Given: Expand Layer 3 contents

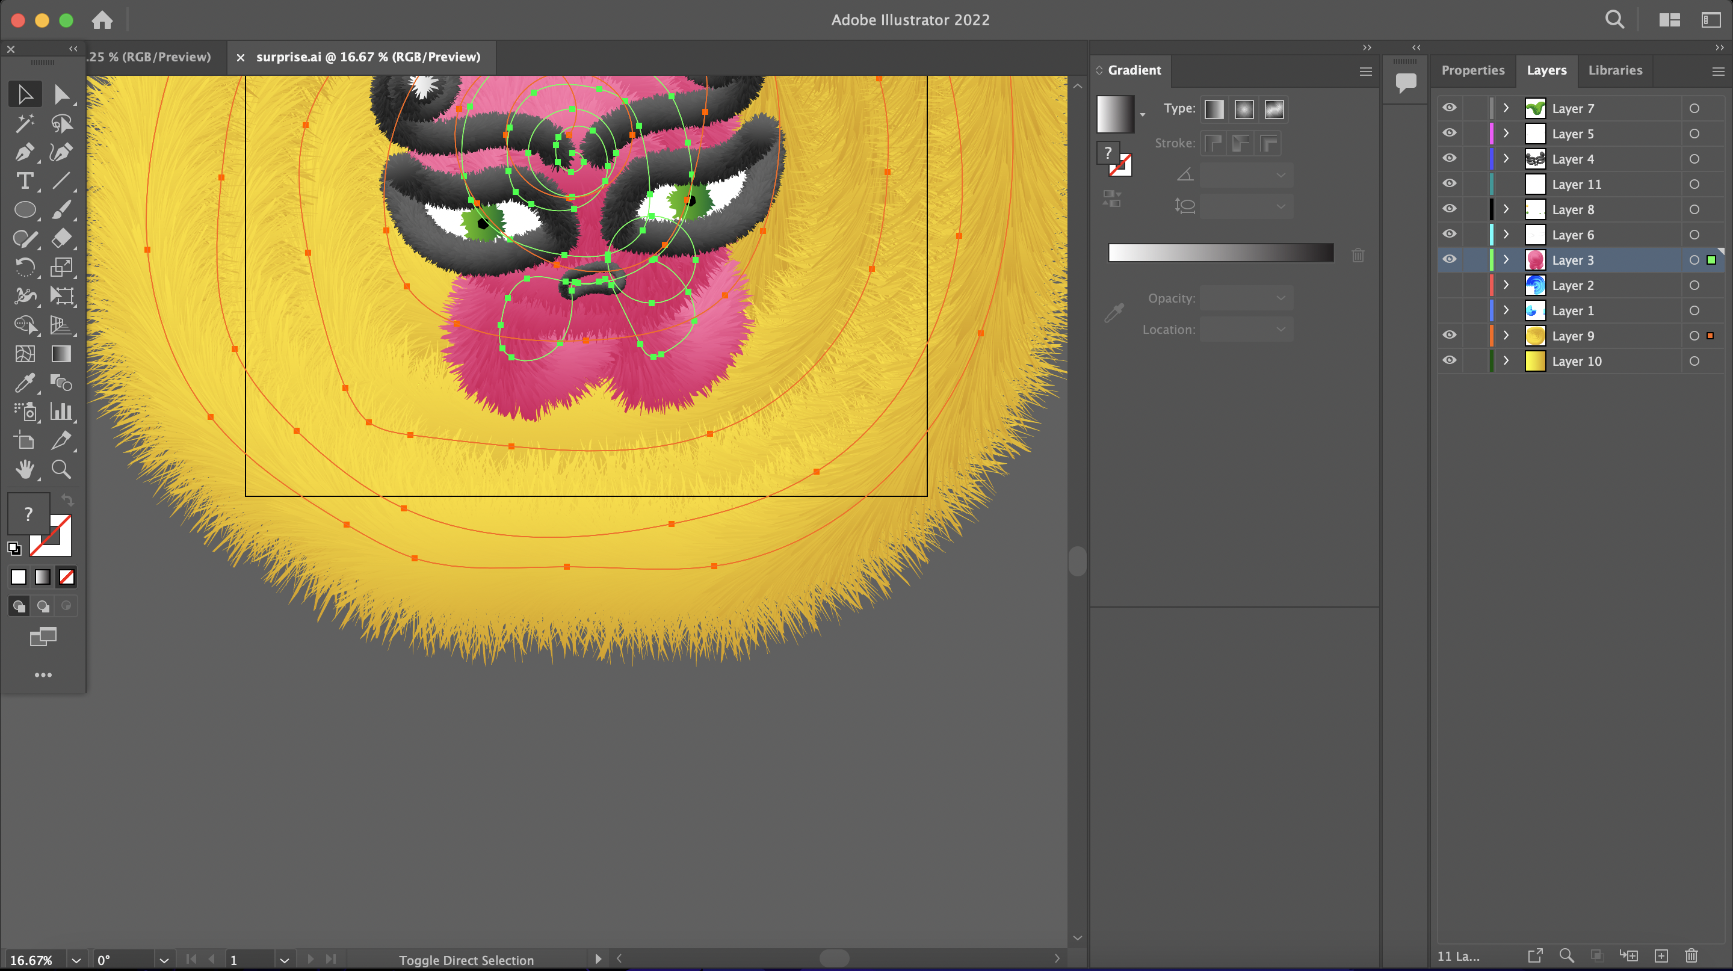Looking at the screenshot, I should pyautogui.click(x=1506, y=260).
